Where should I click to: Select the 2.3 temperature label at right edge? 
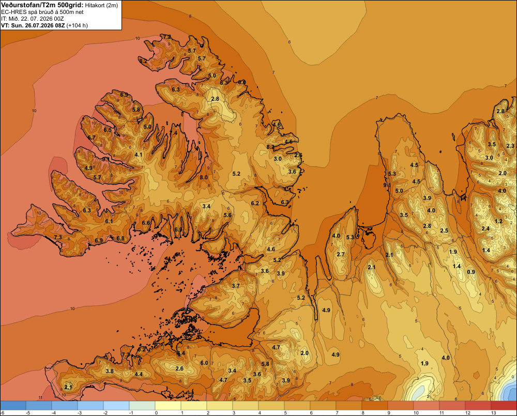point(510,146)
